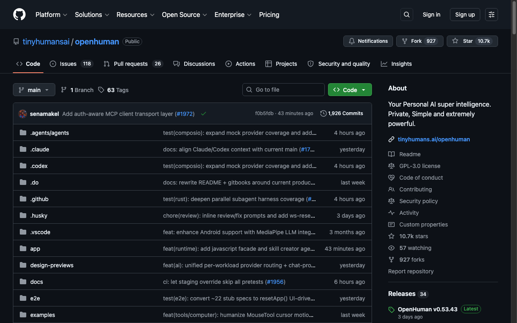Open the green Code dropdown button
This screenshot has height=323, width=517.
click(350, 90)
